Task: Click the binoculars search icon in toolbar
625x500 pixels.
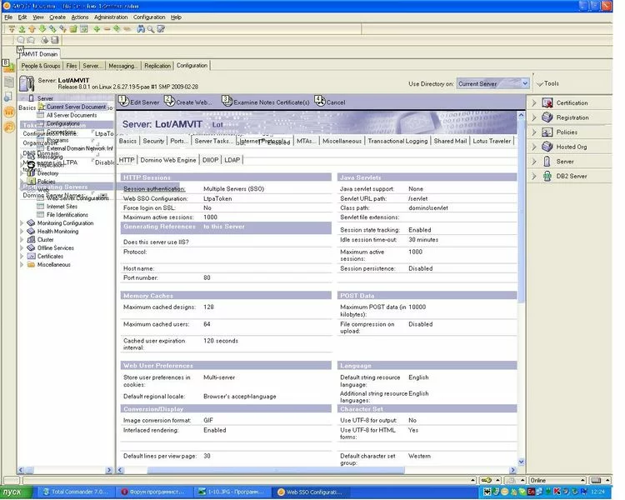Action: click(141, 28)
